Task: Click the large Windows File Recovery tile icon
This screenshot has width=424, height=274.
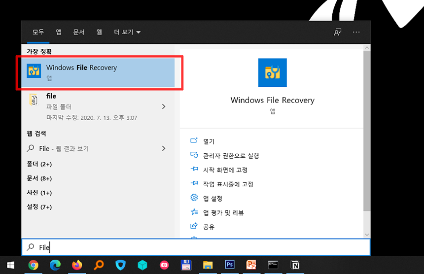Action: (272, 72)
